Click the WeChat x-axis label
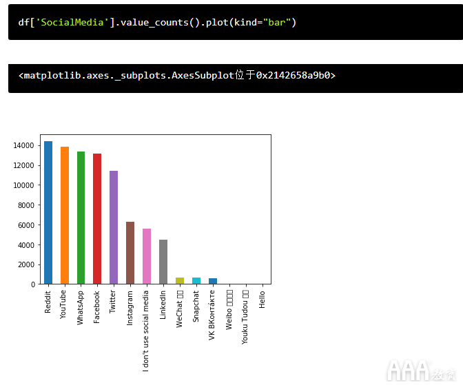The width and height of the screenshot is (463, 385). tap(180, 309)
